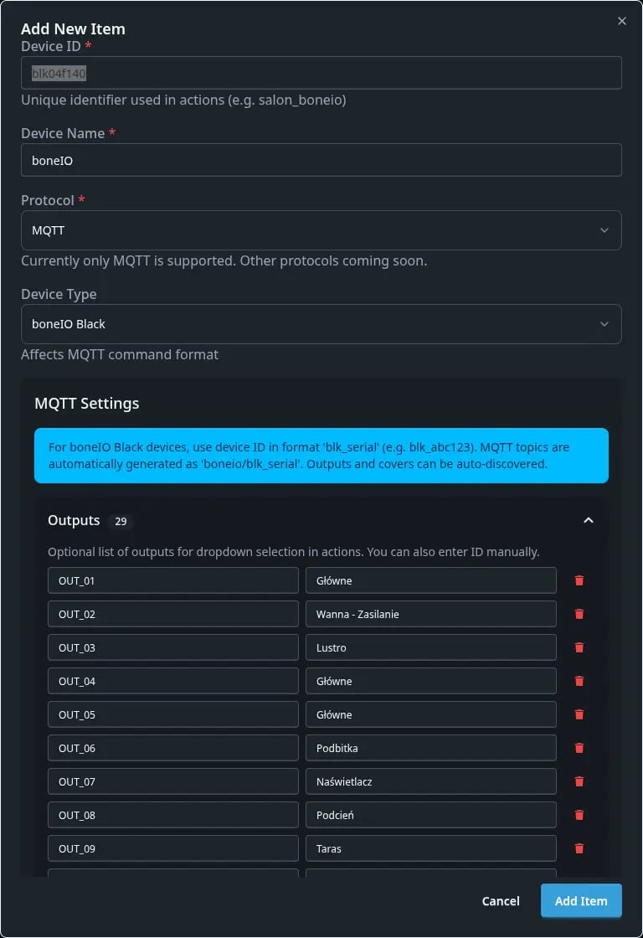
Task: Remove the Podbitka output
Action: pos(579,748)
